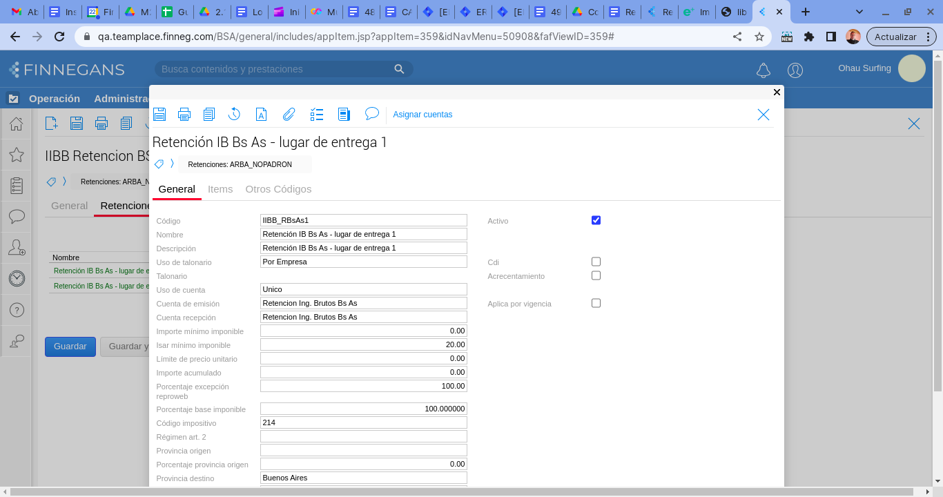Open comments via the speech bubble icon in the dialog toolbar

372,114
